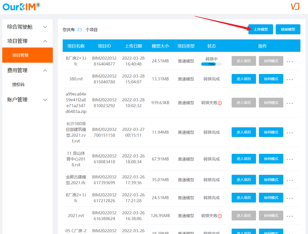Click the 上传模型 button
308x234 pixels.
click(x=261, y=29)
